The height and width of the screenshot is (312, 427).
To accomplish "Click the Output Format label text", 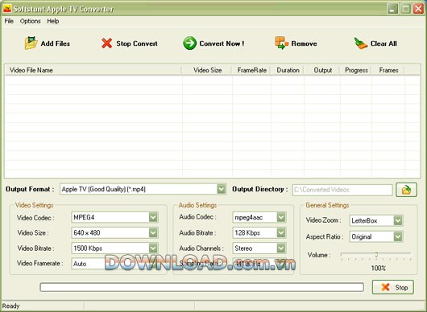I will coord(30,189).
